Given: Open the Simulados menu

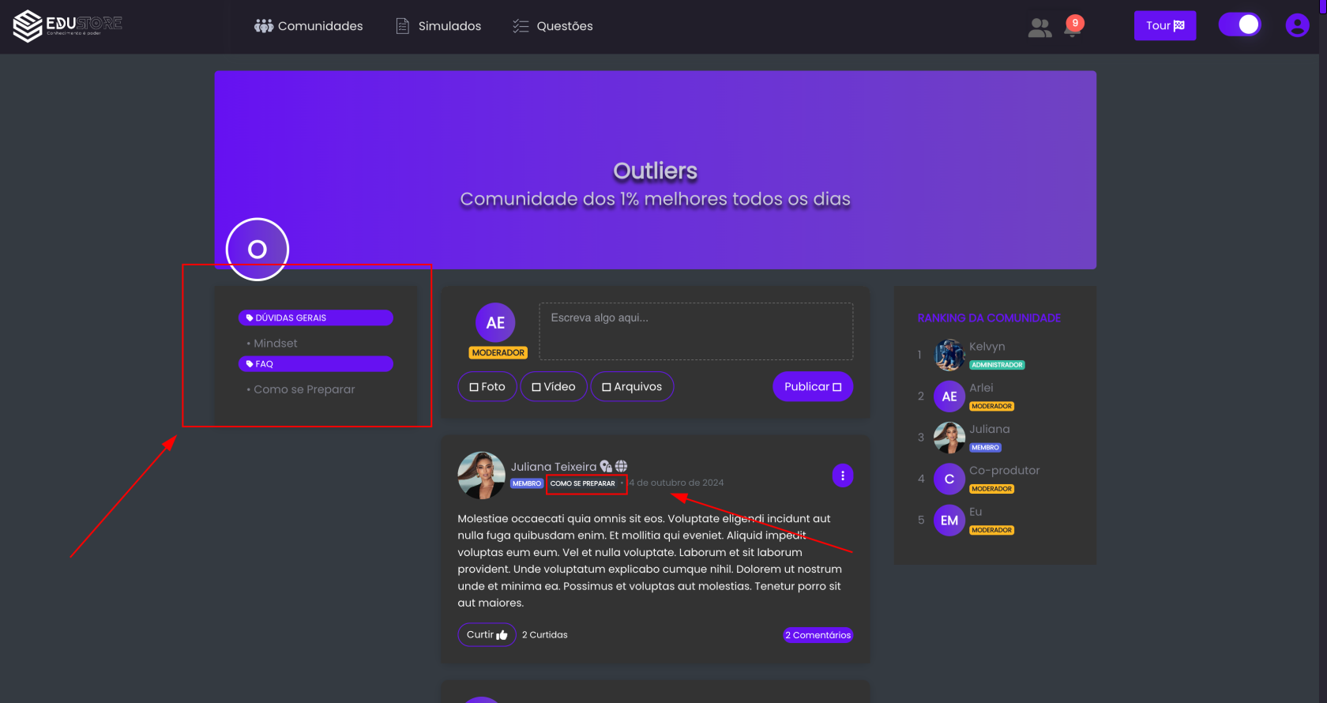Looking at the screenshot, I should [x=438, y=26].
